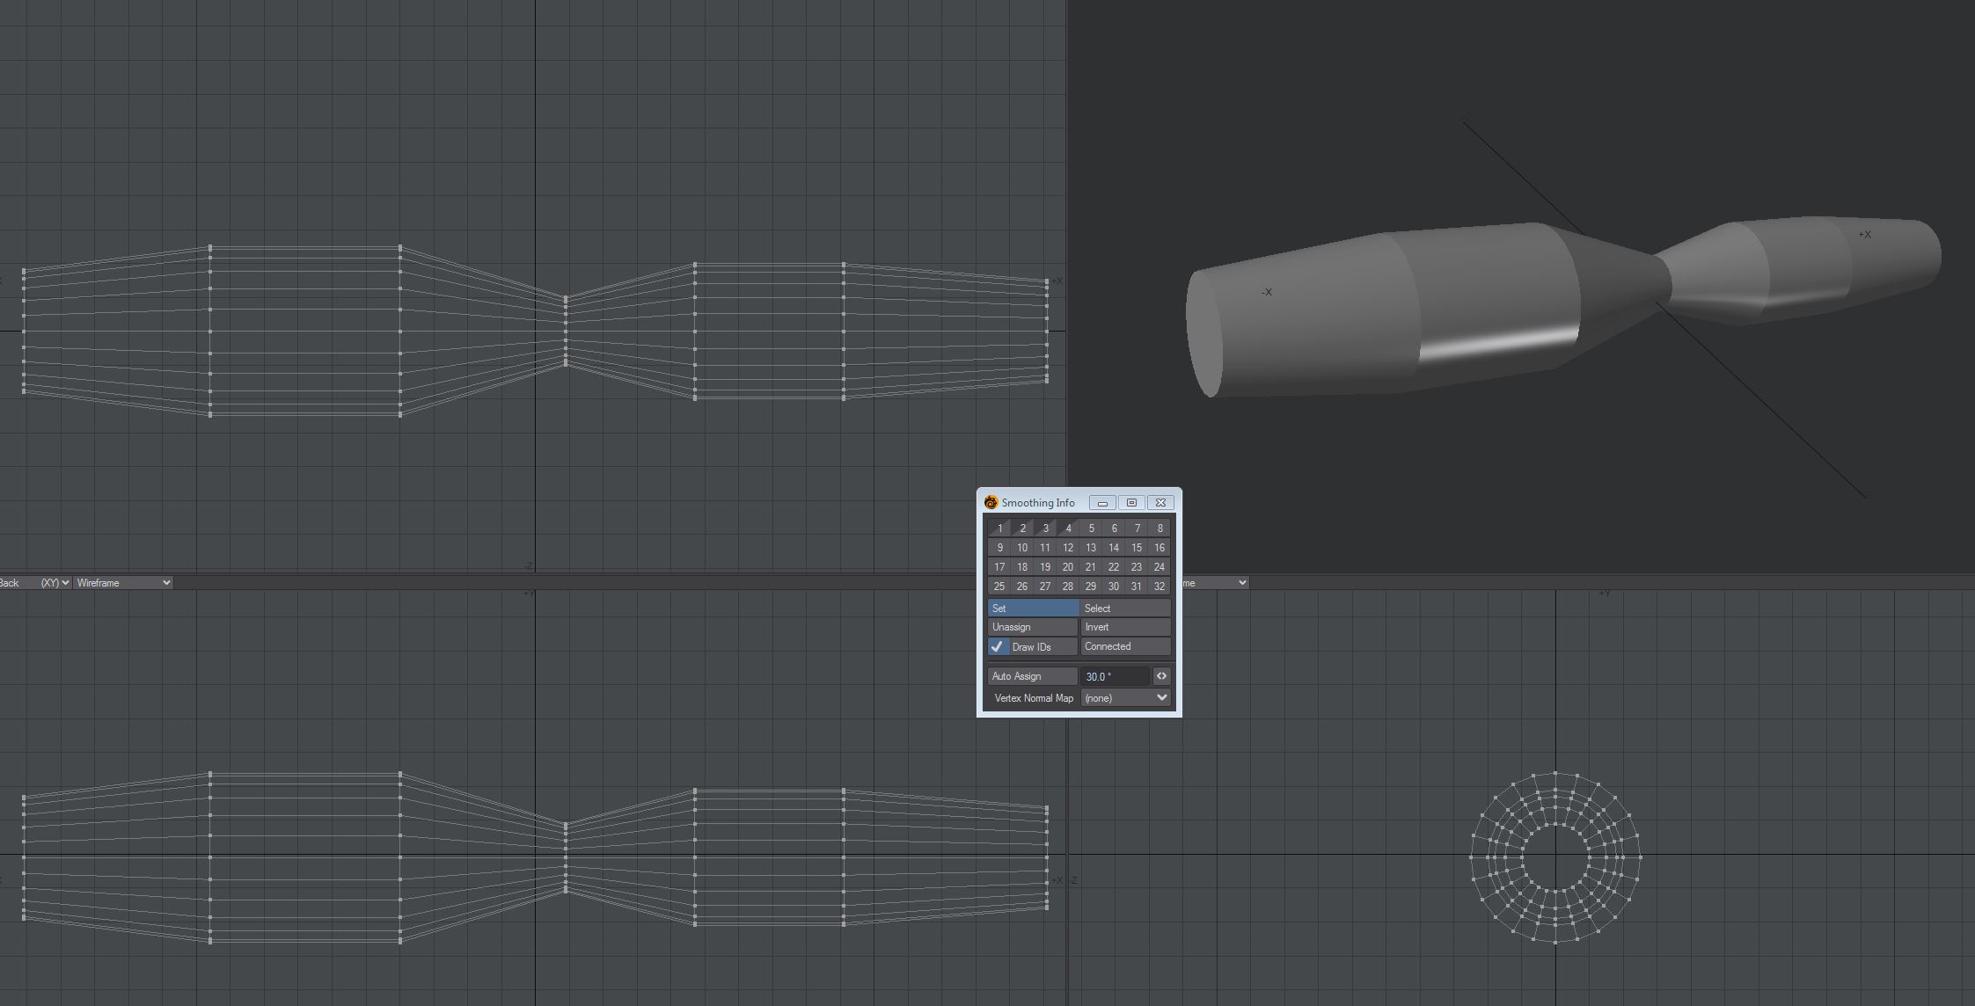Close the Smoothing Info panel
This screenshot has height=1006, width=1975.
coord(1160,503)
